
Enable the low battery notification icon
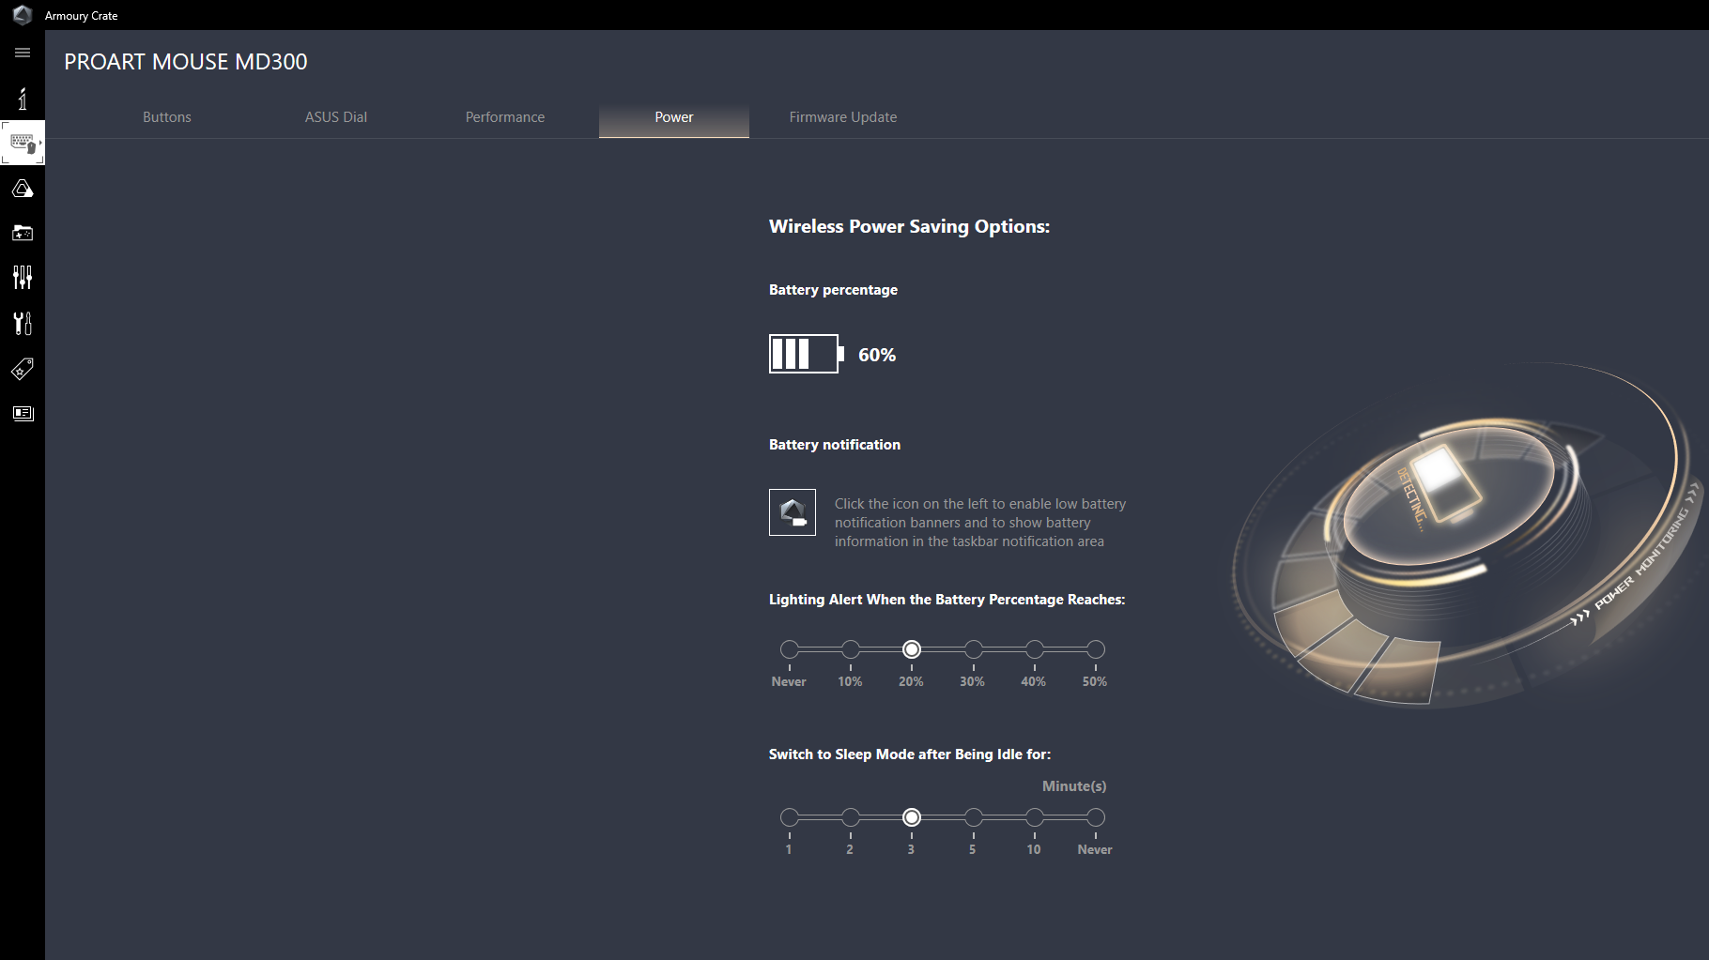coord(792,512)
